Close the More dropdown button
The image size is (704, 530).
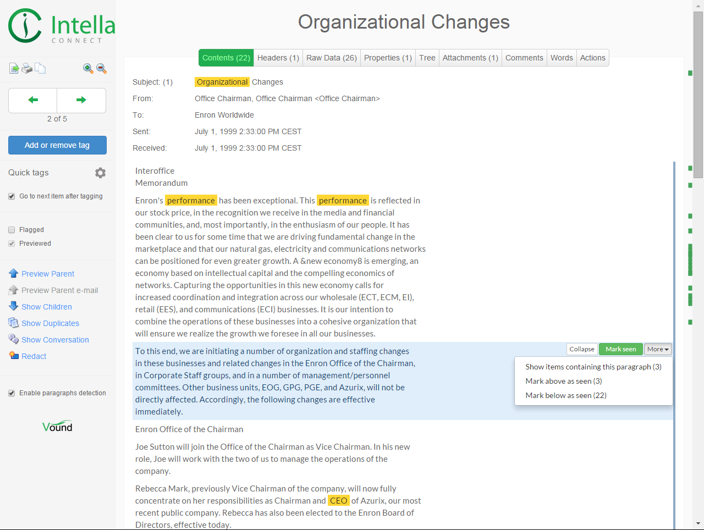(x=658, y=349)
